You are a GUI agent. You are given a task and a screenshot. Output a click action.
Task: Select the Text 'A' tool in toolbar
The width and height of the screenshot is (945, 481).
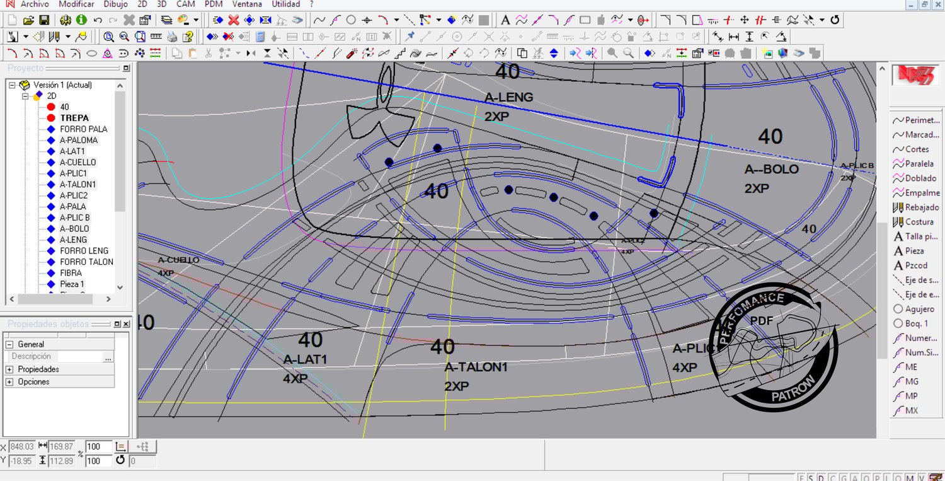point(505,20)
